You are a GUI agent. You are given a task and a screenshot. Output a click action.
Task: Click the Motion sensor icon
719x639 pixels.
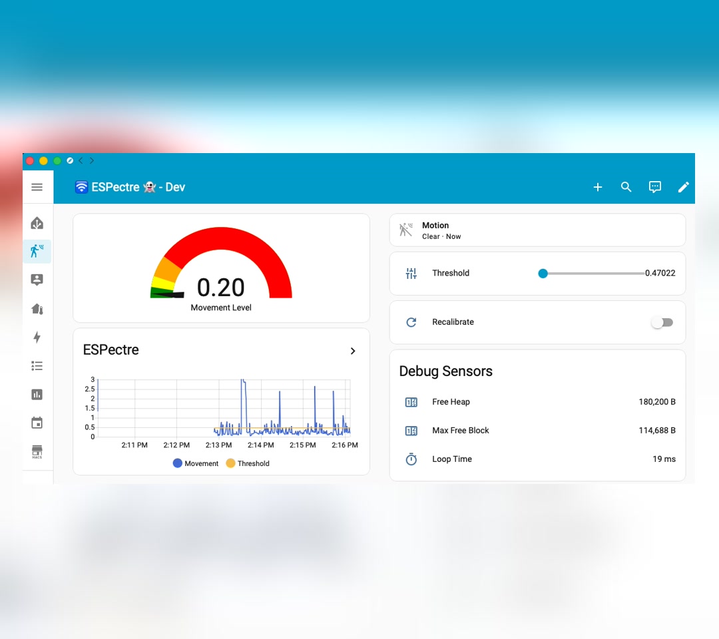[x=406, y=230]
